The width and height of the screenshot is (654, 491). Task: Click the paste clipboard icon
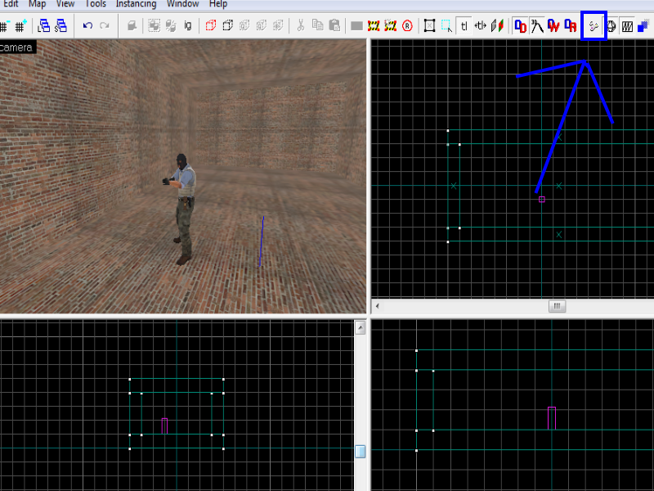pos(334,25)
